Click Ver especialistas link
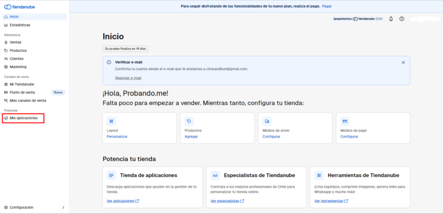This screenshot has height=214, width=443. [x=225, y=201]
